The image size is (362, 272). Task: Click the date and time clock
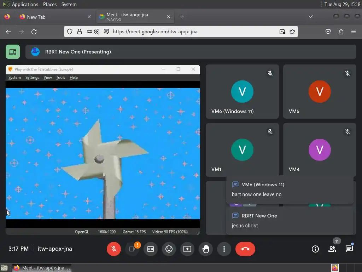[342, 4]
